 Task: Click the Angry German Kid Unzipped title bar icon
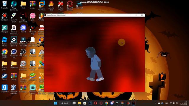coord(45,15)
